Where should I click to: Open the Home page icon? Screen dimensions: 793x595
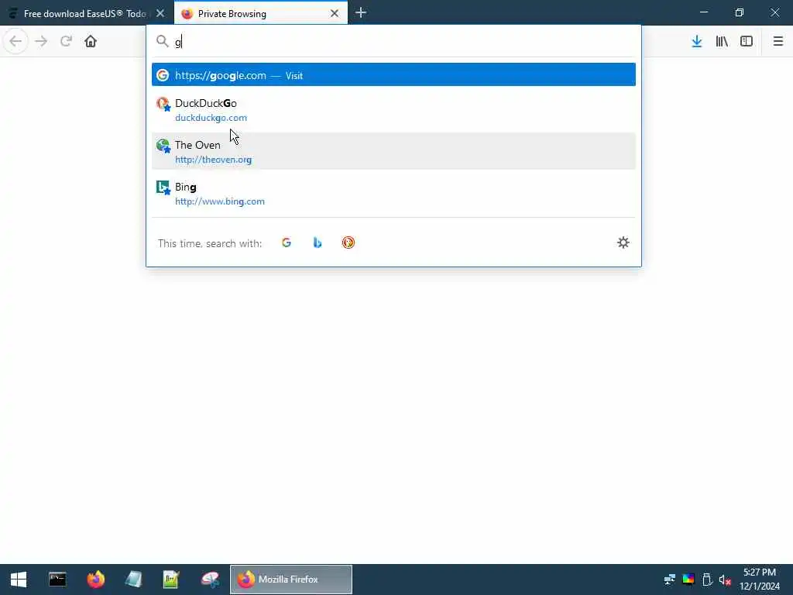point(91,41)
